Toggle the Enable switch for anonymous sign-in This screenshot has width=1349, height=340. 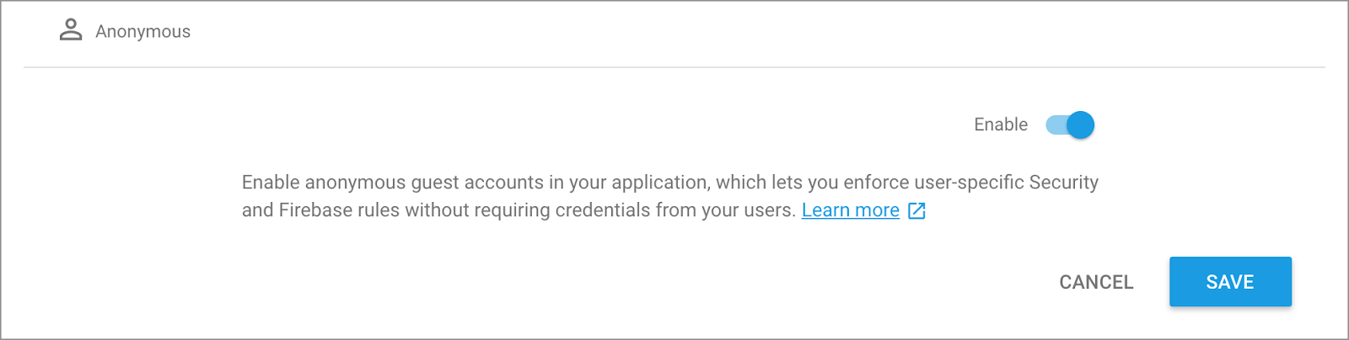pyautogui.click(x=1070, y=125)
